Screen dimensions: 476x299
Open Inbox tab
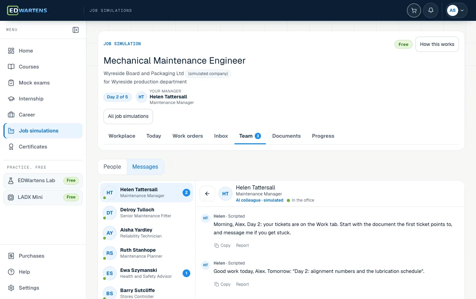(x=221, y=136)
